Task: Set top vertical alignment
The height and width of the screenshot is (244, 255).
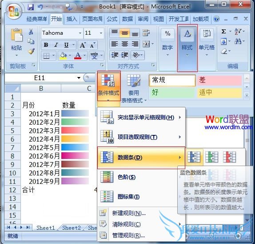Action: click(x=115, y=33)
